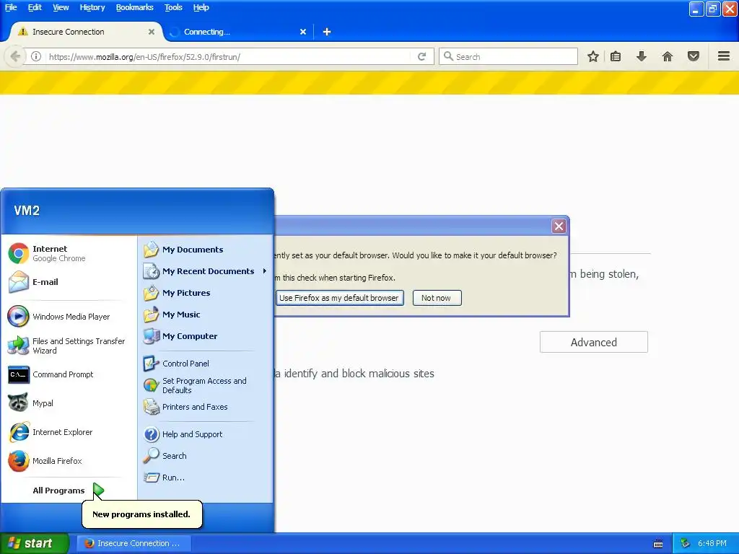Open the downloads arrow icon
The image size is (739, 554).
(642, 57)
